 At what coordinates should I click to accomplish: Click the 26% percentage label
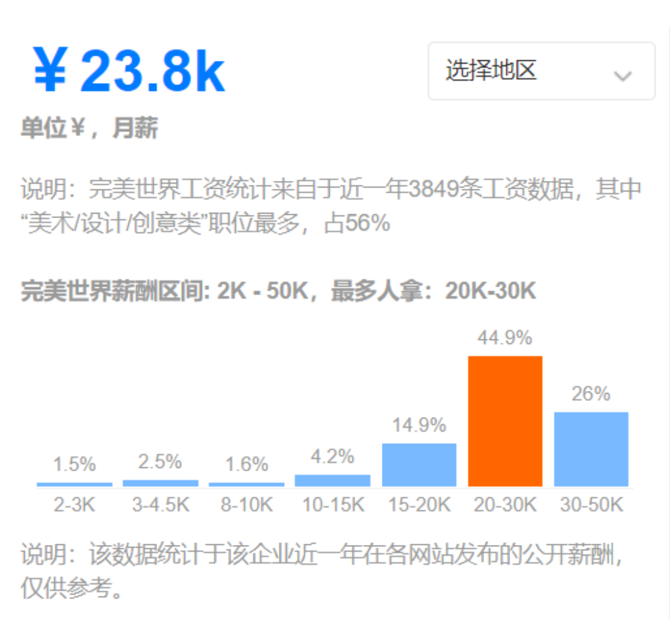click(x=591, y=394)
